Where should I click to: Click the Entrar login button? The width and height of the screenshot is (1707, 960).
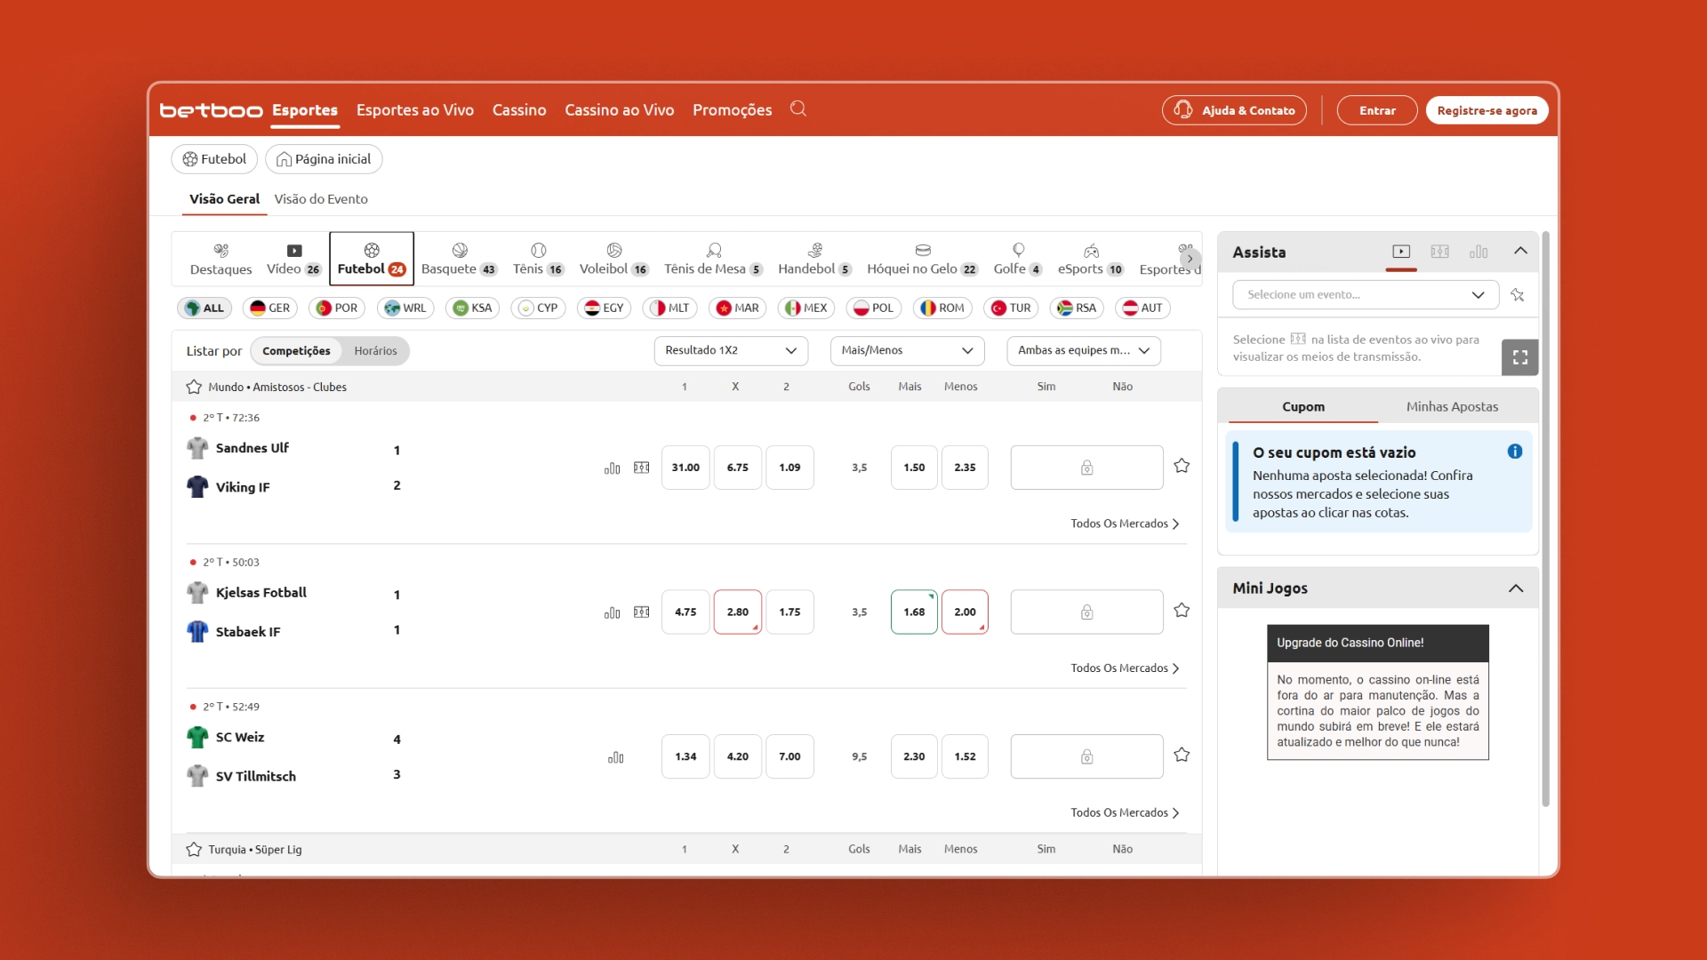pos(1377,110)
